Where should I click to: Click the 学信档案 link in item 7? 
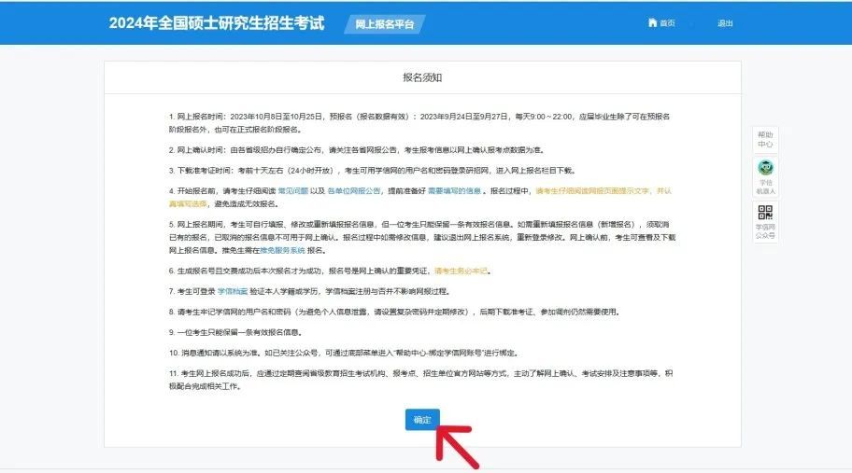[x=233, y=291]
